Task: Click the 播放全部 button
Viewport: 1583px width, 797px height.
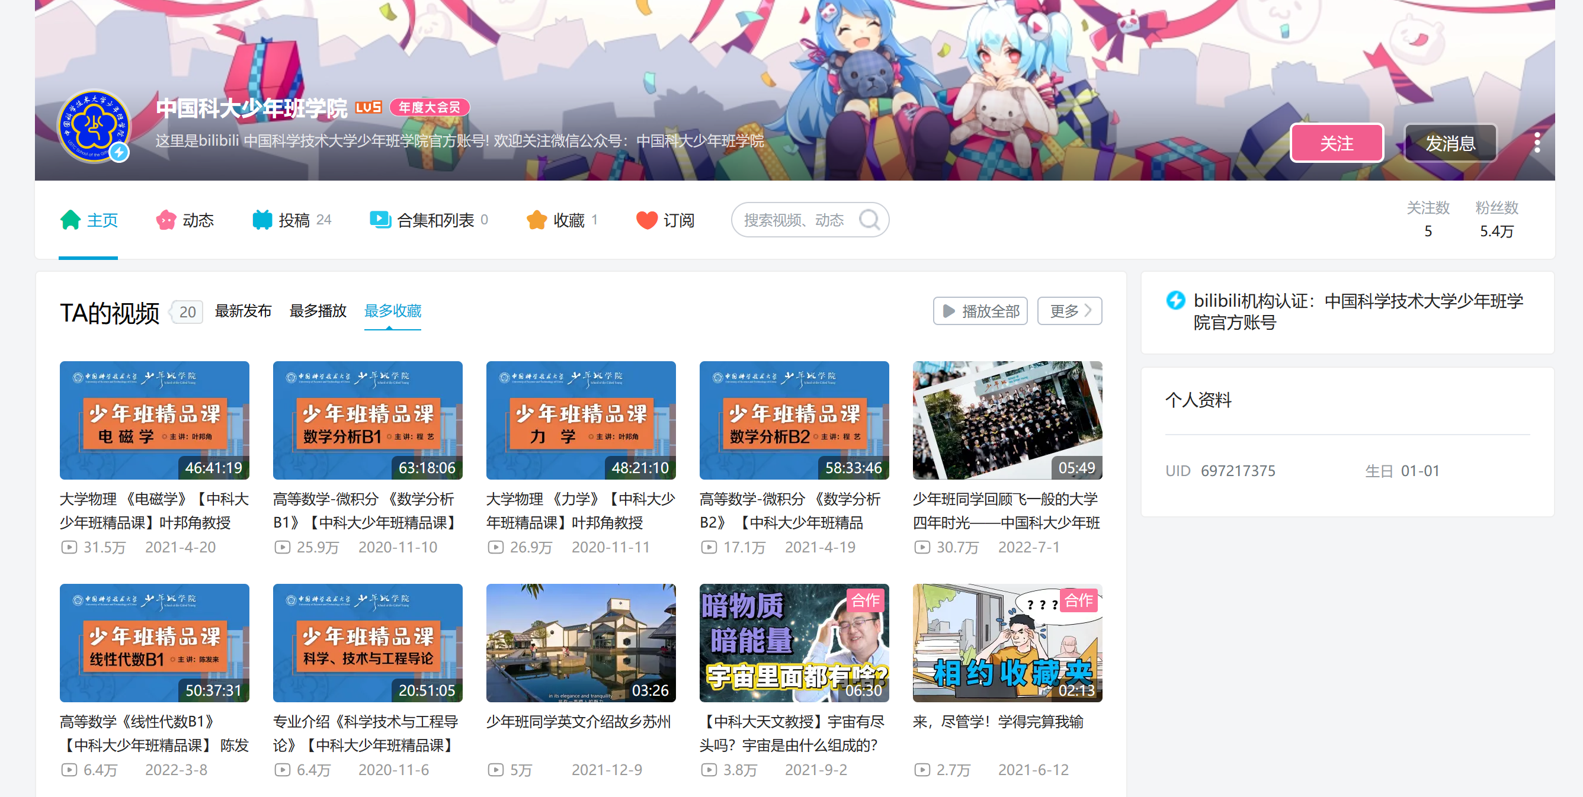Action: [x=980, y=311]
